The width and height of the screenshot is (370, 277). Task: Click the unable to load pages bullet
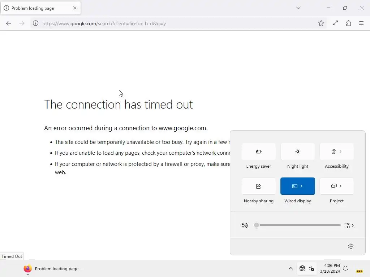[x=142, y=153]
